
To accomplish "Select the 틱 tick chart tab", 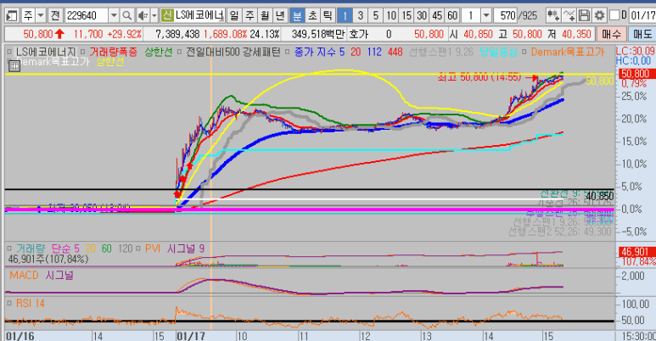I will click(327, 15).
